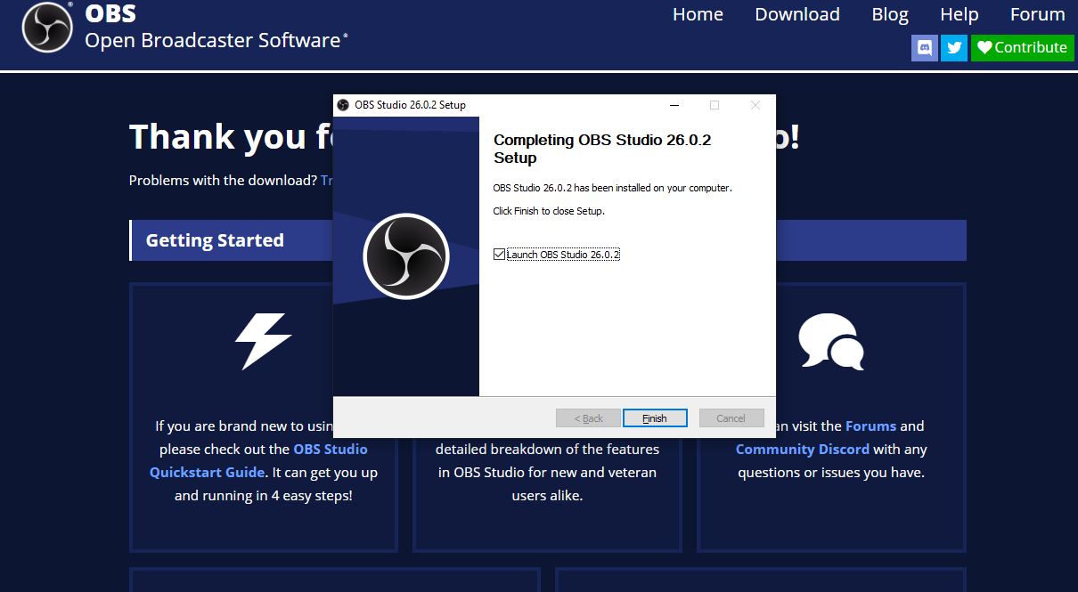The width and height of the screenshot is (1078, 592).
Task: Click the 'Problems with the download?' text
Action: (x=223, y=180)
